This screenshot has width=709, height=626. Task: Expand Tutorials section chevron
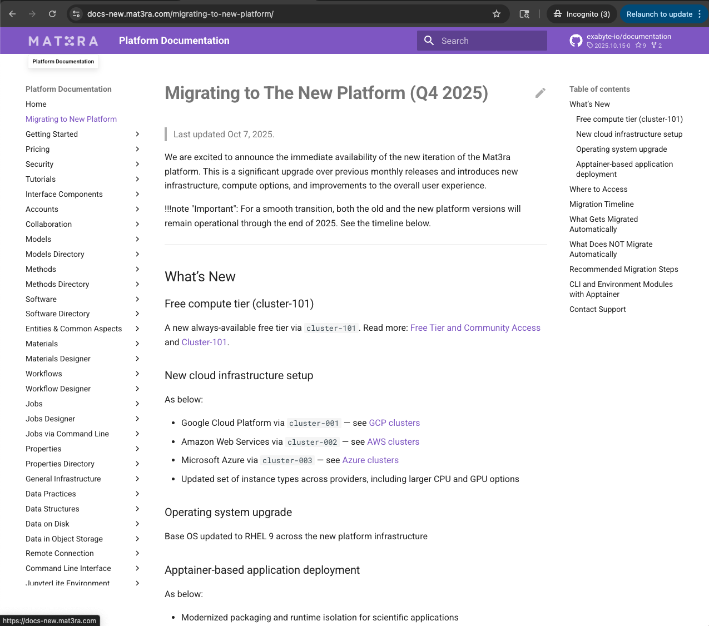click(137, 179)
